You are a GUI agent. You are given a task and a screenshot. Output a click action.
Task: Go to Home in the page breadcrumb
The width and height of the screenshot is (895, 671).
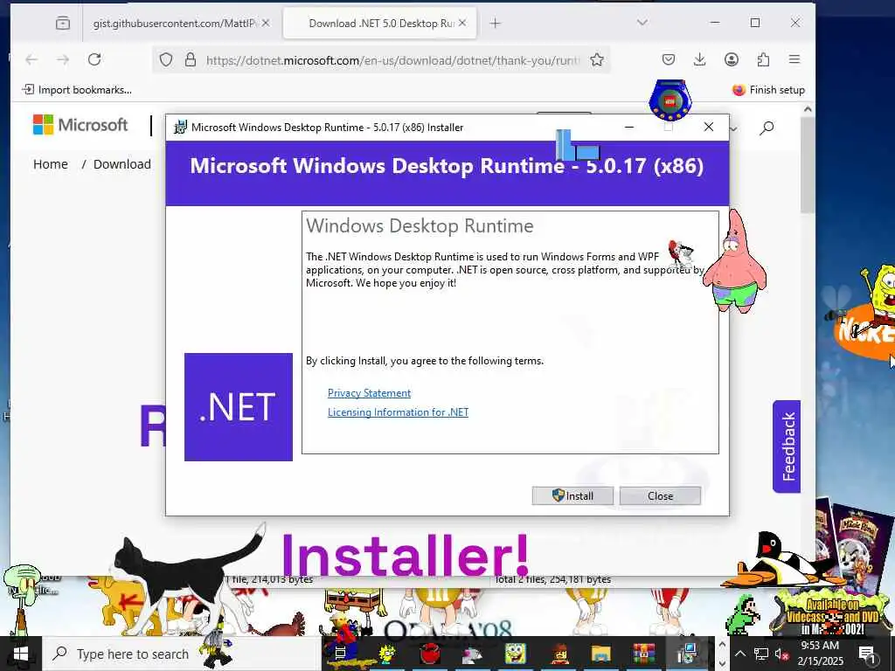coord(50,164)
